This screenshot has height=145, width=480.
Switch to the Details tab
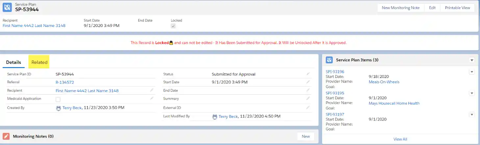13,62
